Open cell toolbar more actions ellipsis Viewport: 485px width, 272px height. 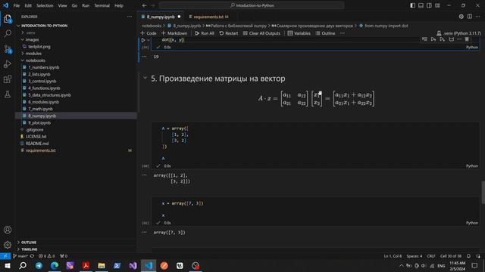(x=459, y=39)
